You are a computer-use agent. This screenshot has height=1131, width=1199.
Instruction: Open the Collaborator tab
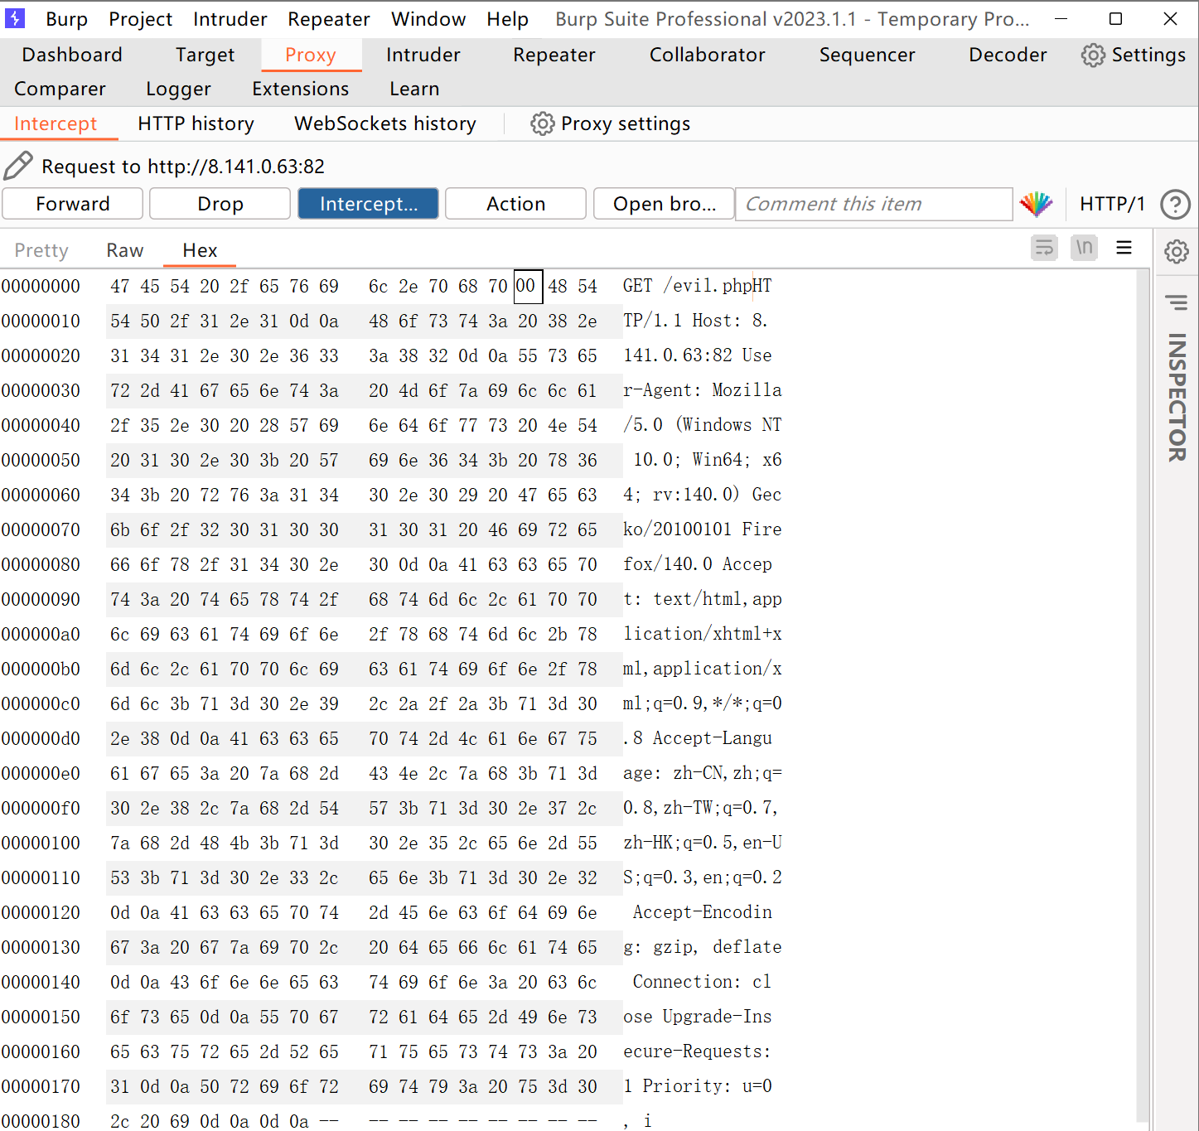point(707,55)
